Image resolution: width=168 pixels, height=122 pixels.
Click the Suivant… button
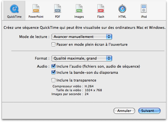[x=149, y=111]
